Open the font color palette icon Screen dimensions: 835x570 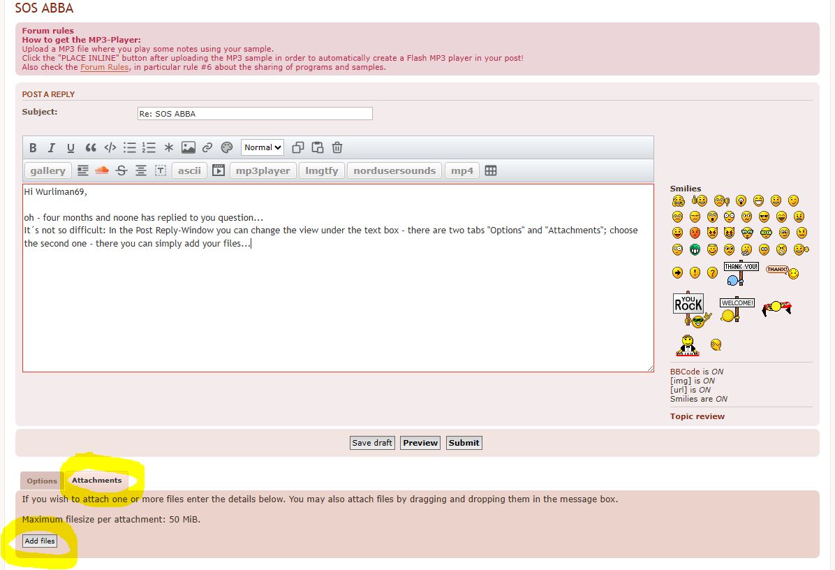(226, 147)
